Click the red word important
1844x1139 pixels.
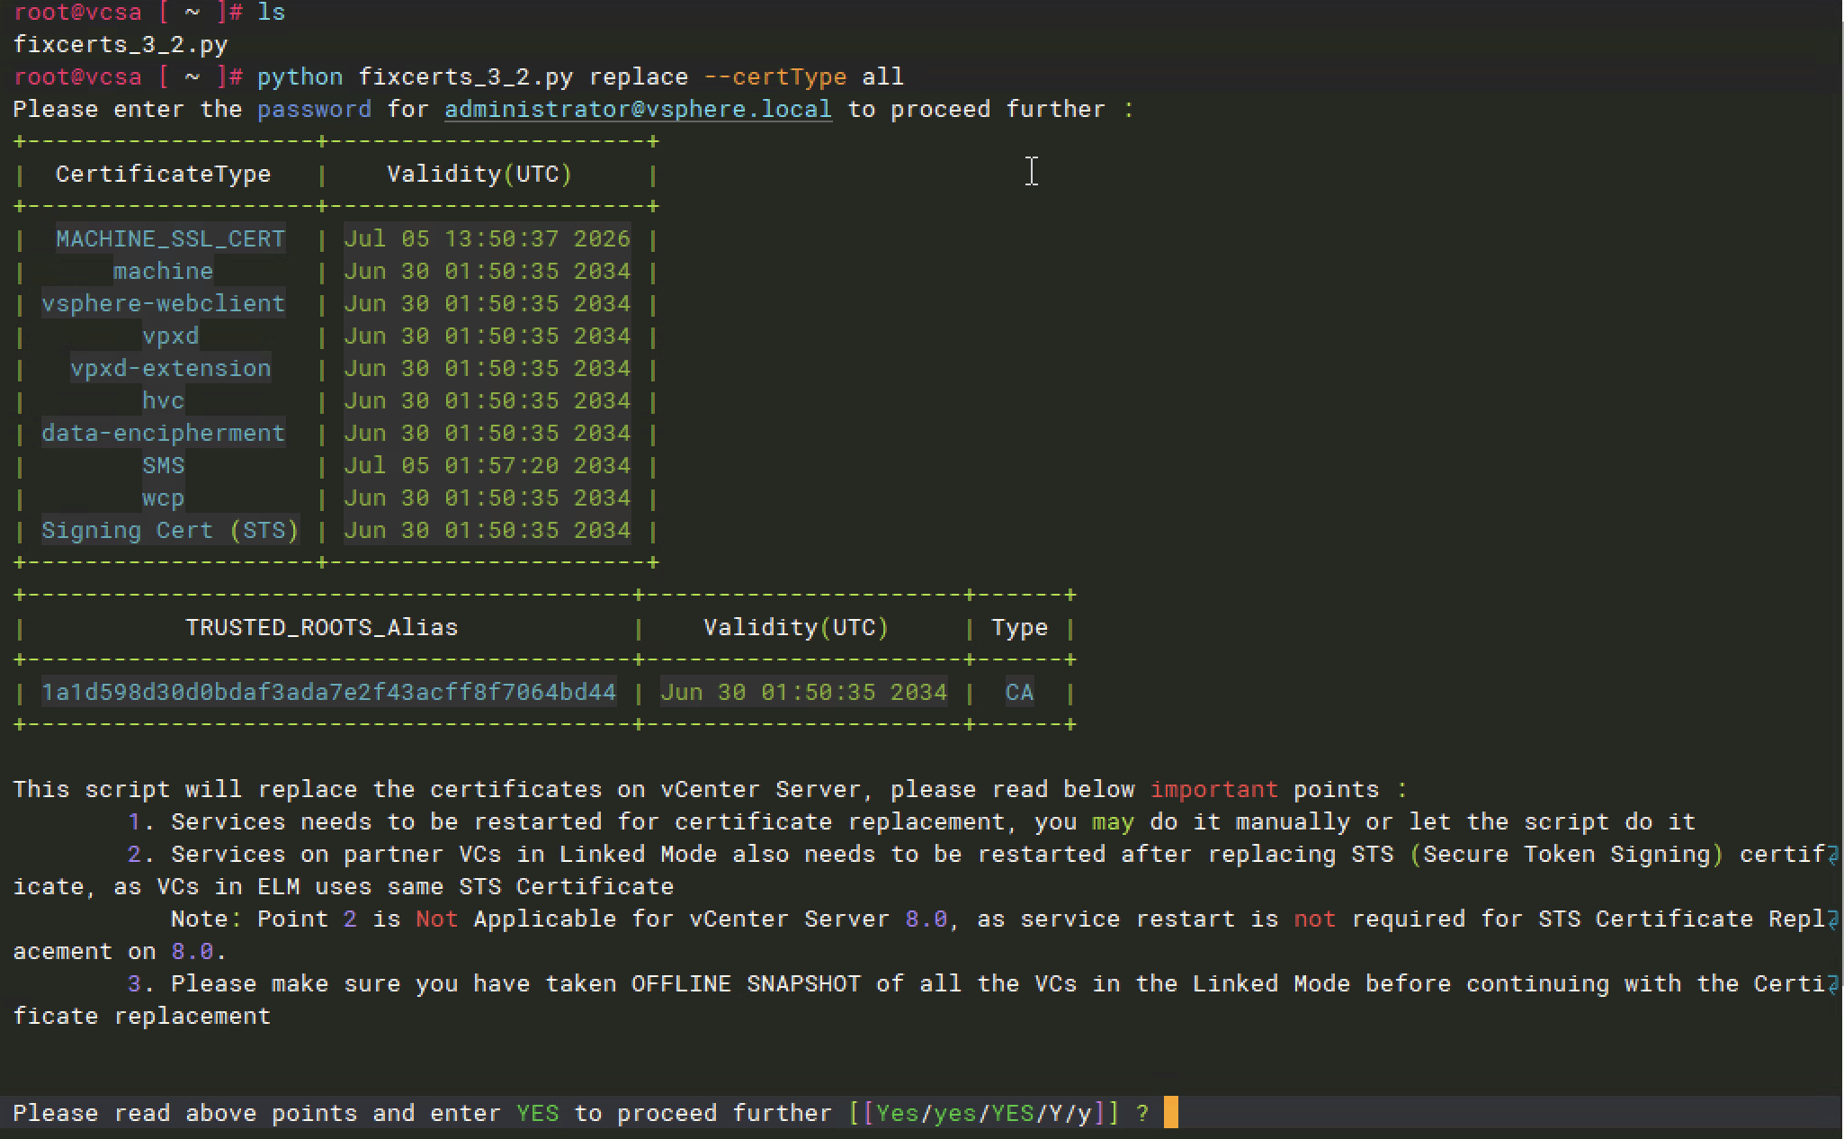click(x=1213, y=790)
